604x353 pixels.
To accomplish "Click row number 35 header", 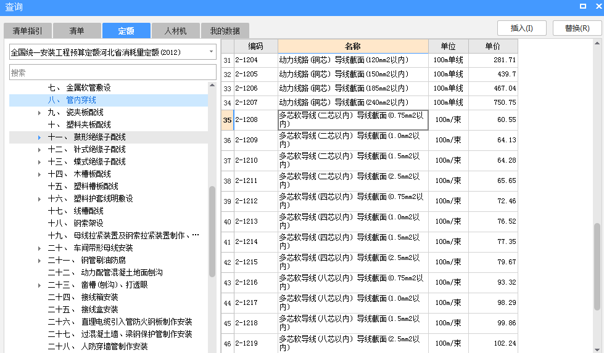I will [227, 120].
